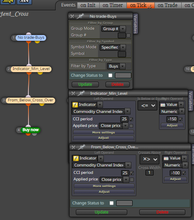Expand the Symbol Mode dropdown
Screen dimensions: 194x220
pos(123,47)
